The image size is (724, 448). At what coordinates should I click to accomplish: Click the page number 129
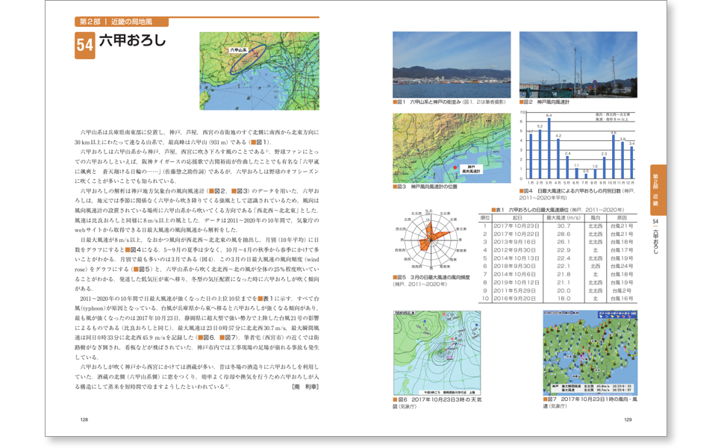click(628, 420)
